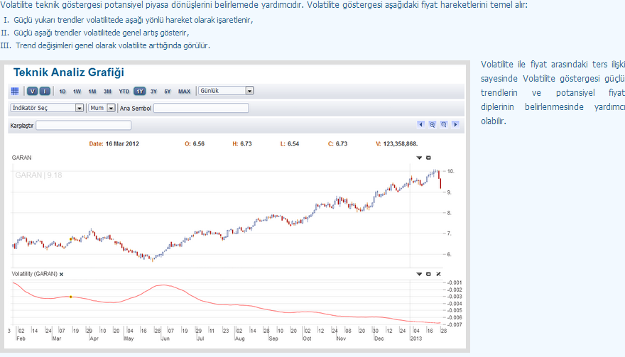Select the 1W time range

pyautogui.click(x=77, y=92)
